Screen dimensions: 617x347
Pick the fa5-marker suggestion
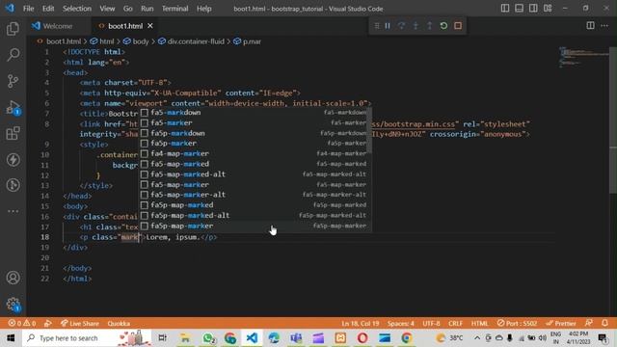click(x=254, y=122)
